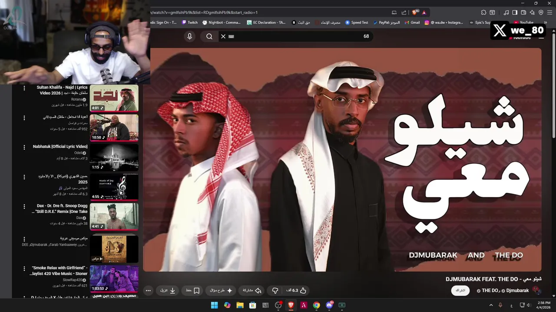Screen dimensions: 556x312
Task: Save the video with bookmark (حفظ) button
Action: coord(192,290)
